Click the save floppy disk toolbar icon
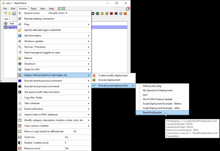This screenshot has width=220, height=151. (x=14, y=13)
